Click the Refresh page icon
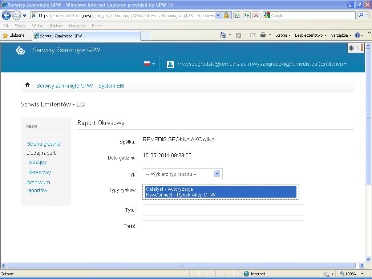372x279 pixels. coord(247,16)
